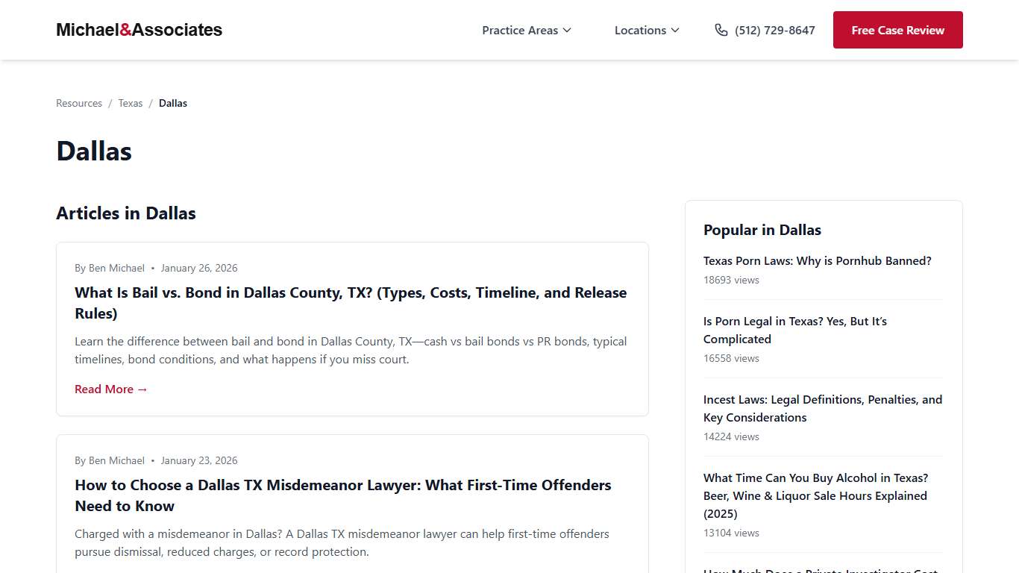This screenshot has width=1019, height=573.
Task: Click the Free Case Review button
Action: (897, 30)
